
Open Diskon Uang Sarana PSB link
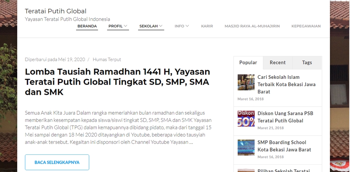pos(285,117)
